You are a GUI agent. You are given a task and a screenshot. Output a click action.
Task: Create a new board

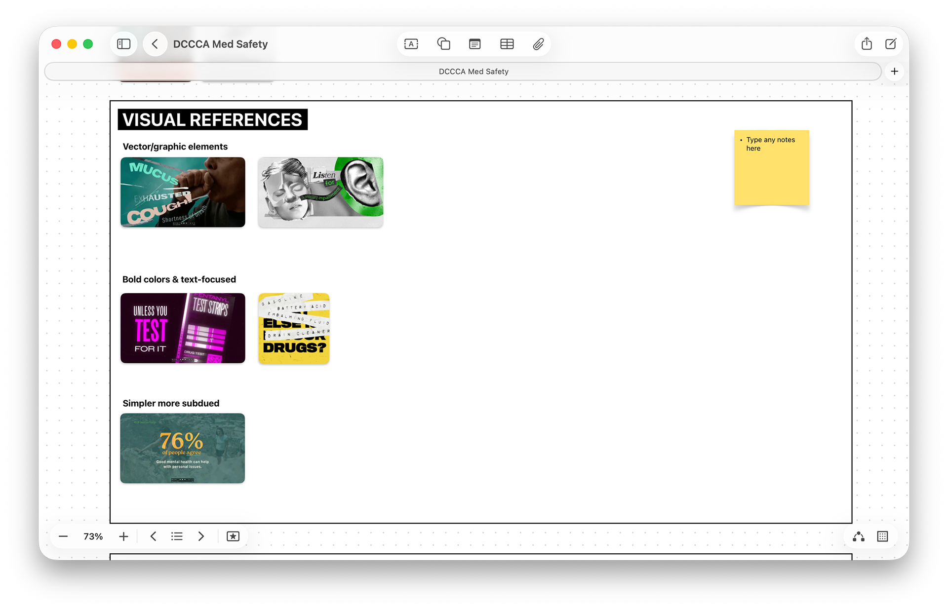[891, 44]
